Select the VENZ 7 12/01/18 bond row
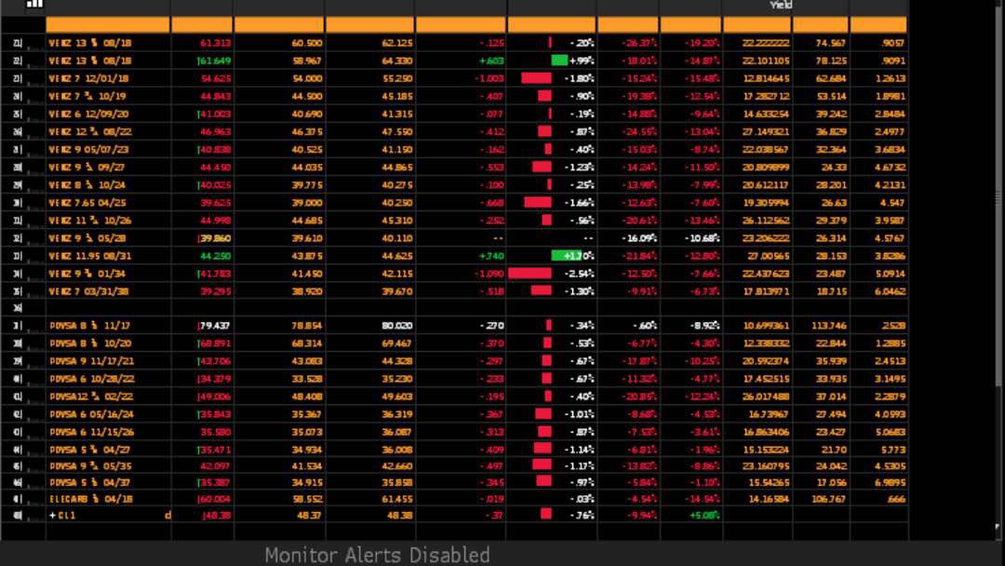 point(89,78)
